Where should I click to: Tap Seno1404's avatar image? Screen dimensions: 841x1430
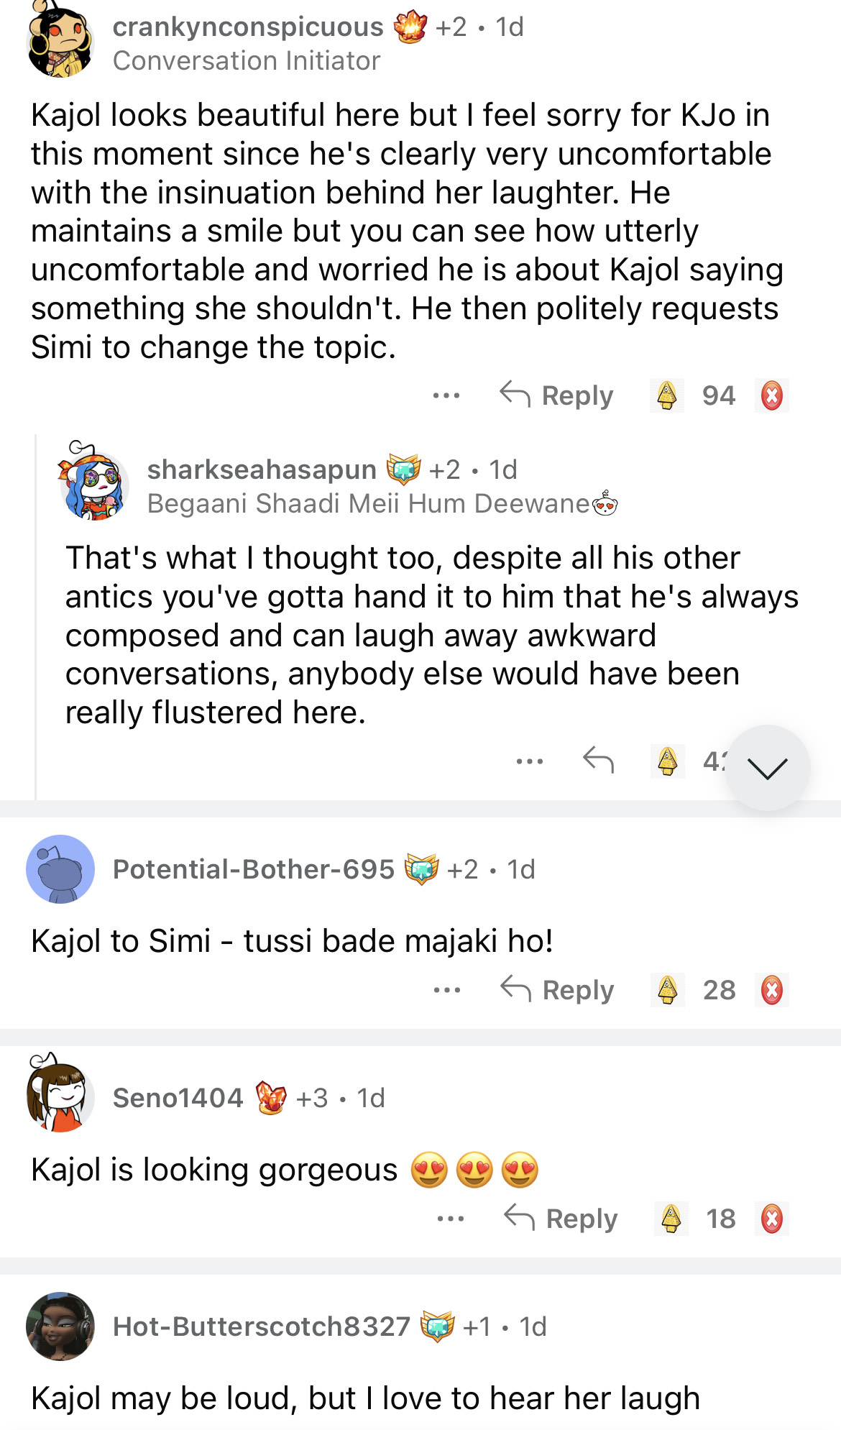click(x=60, y=1095)
